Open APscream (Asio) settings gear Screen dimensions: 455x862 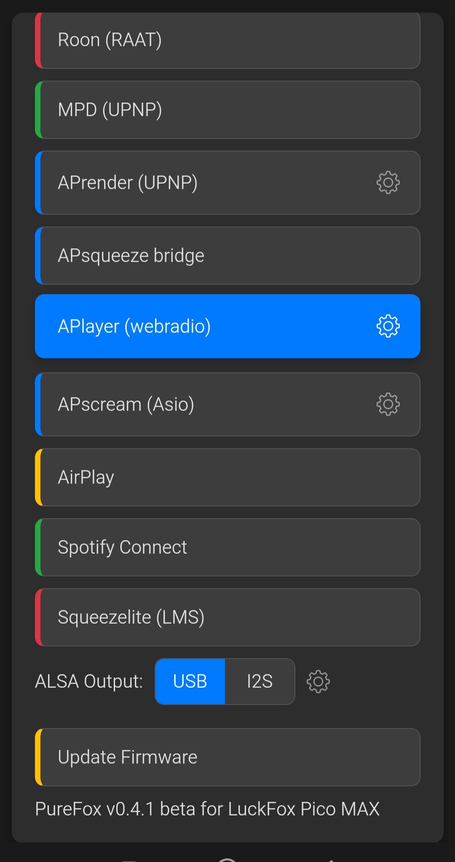click(x=388, y=404)
